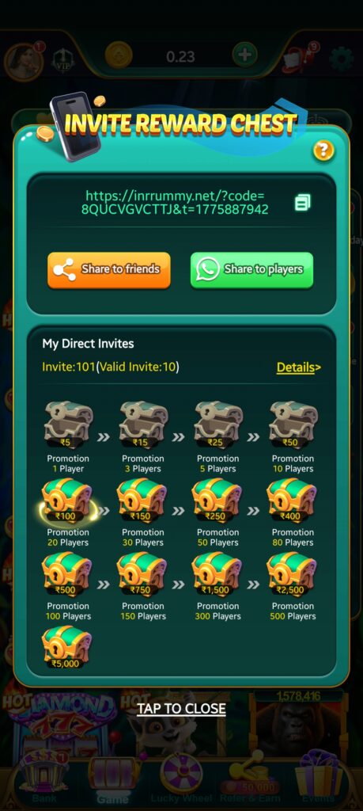This screenshot has width=363, height=811.
Task: Tap TAP TO CLOSE text
Action: coord(181,709)
